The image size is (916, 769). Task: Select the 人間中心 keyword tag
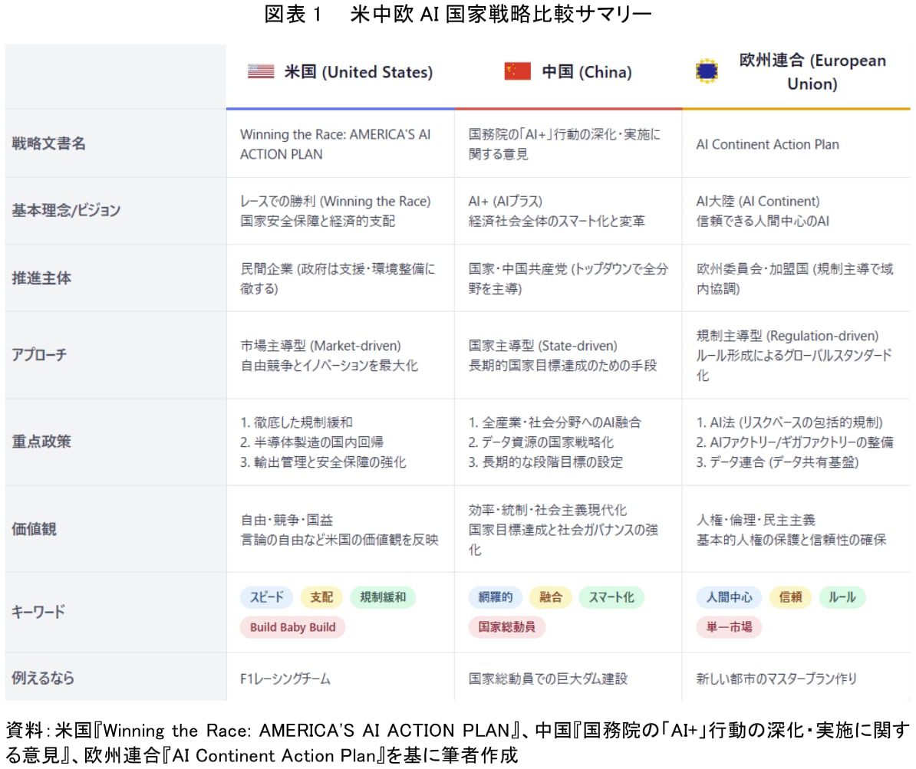[728, 597]
